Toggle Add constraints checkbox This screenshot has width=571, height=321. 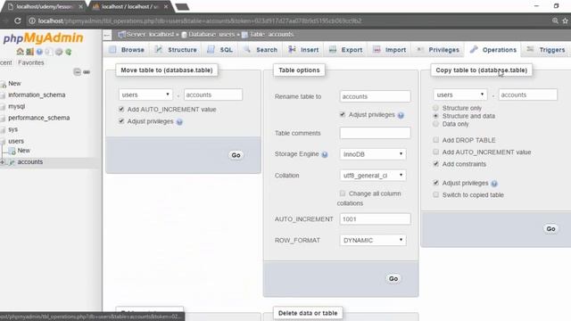point(436,164)
